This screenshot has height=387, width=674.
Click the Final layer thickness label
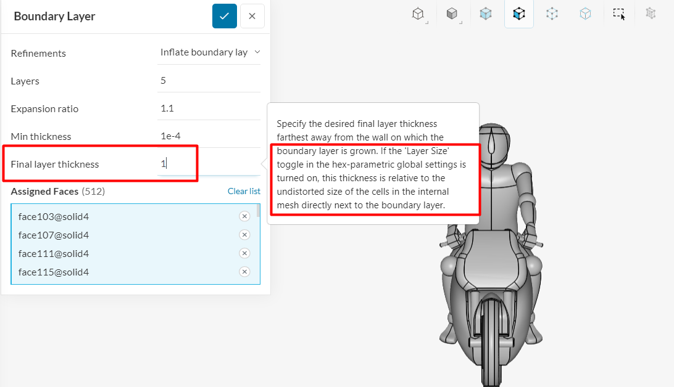(x=54, y=165)
